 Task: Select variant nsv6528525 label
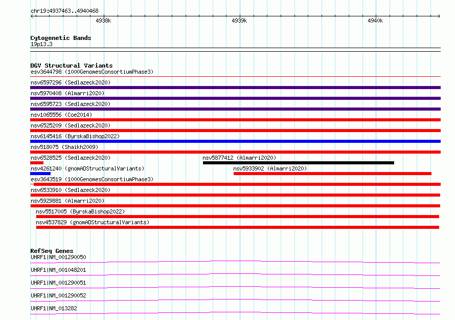[71, 158]
